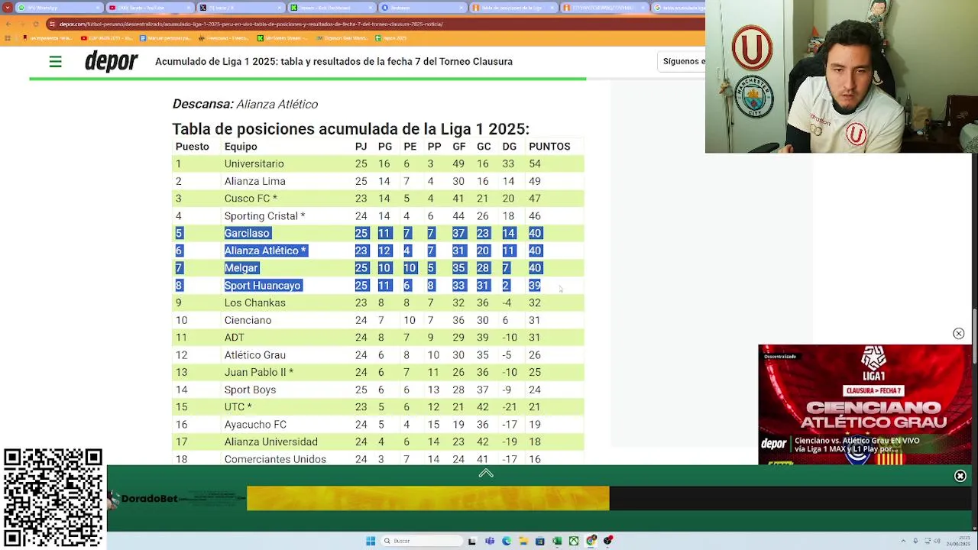Click 'Juan Pablo II *' team name
Screen dimensions: 978x550
click(258, 373)
